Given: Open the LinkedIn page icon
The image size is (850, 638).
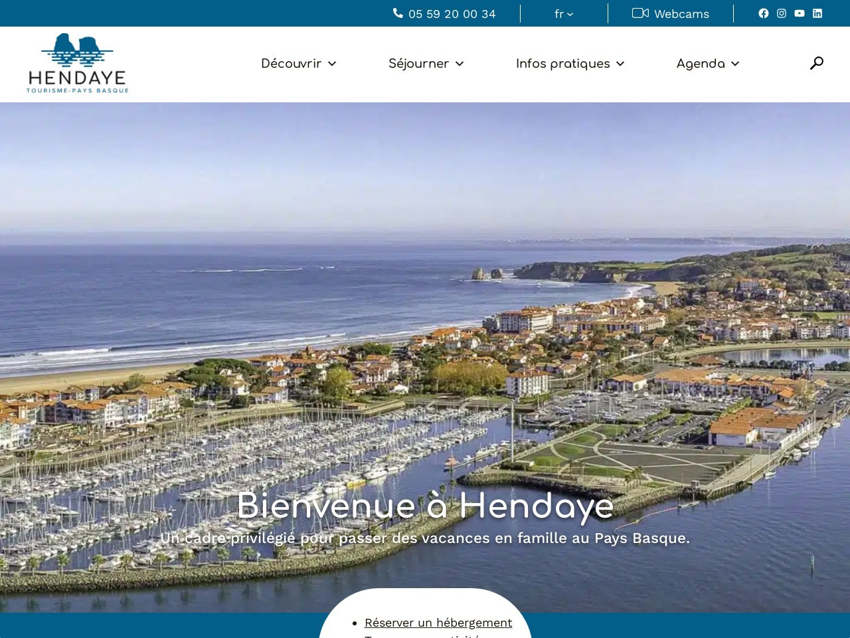Looking at the screenshot, I should click(817, 13).
